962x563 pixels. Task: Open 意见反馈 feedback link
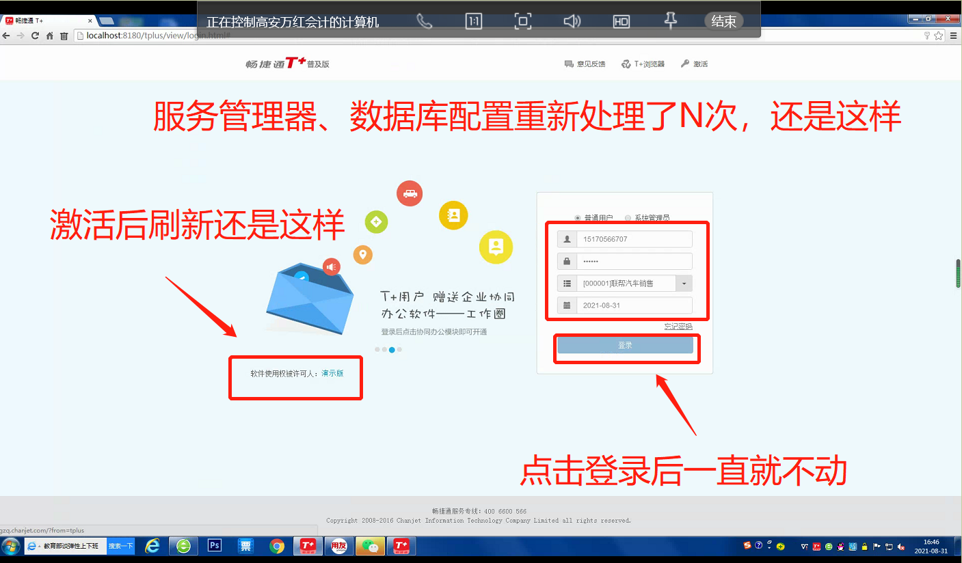pos(585,64)
